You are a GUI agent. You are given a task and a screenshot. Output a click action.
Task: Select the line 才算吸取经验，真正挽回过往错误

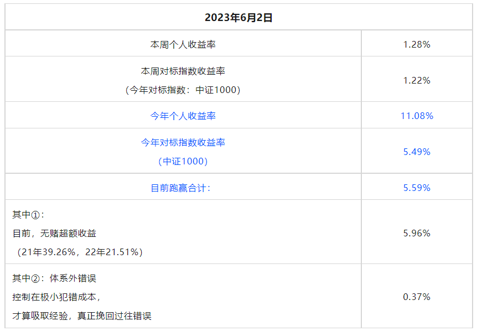point(82,316)
